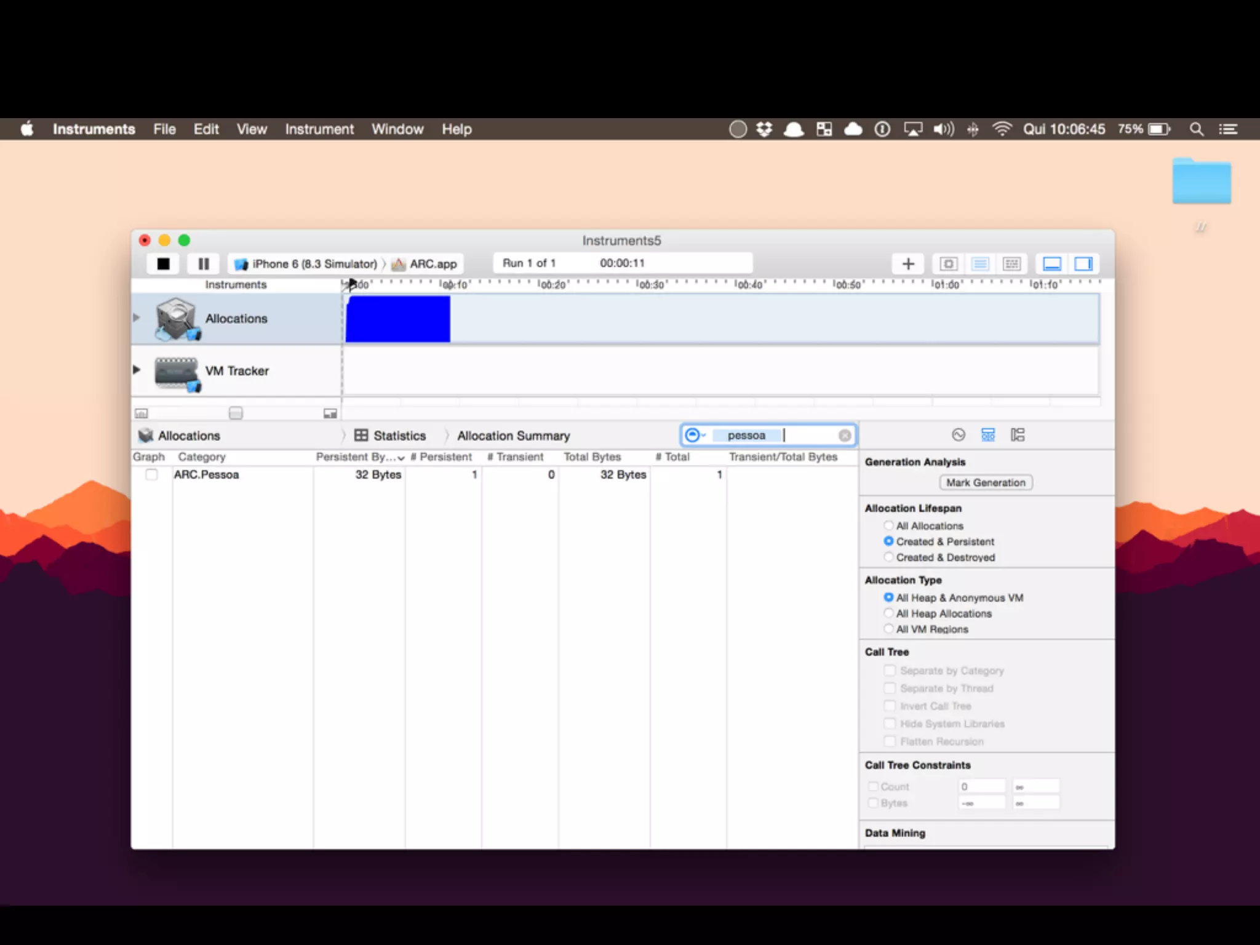Toggle the right inspector pane view icon
This screenshot has height=945, width=1260.
coord(1083,264)
